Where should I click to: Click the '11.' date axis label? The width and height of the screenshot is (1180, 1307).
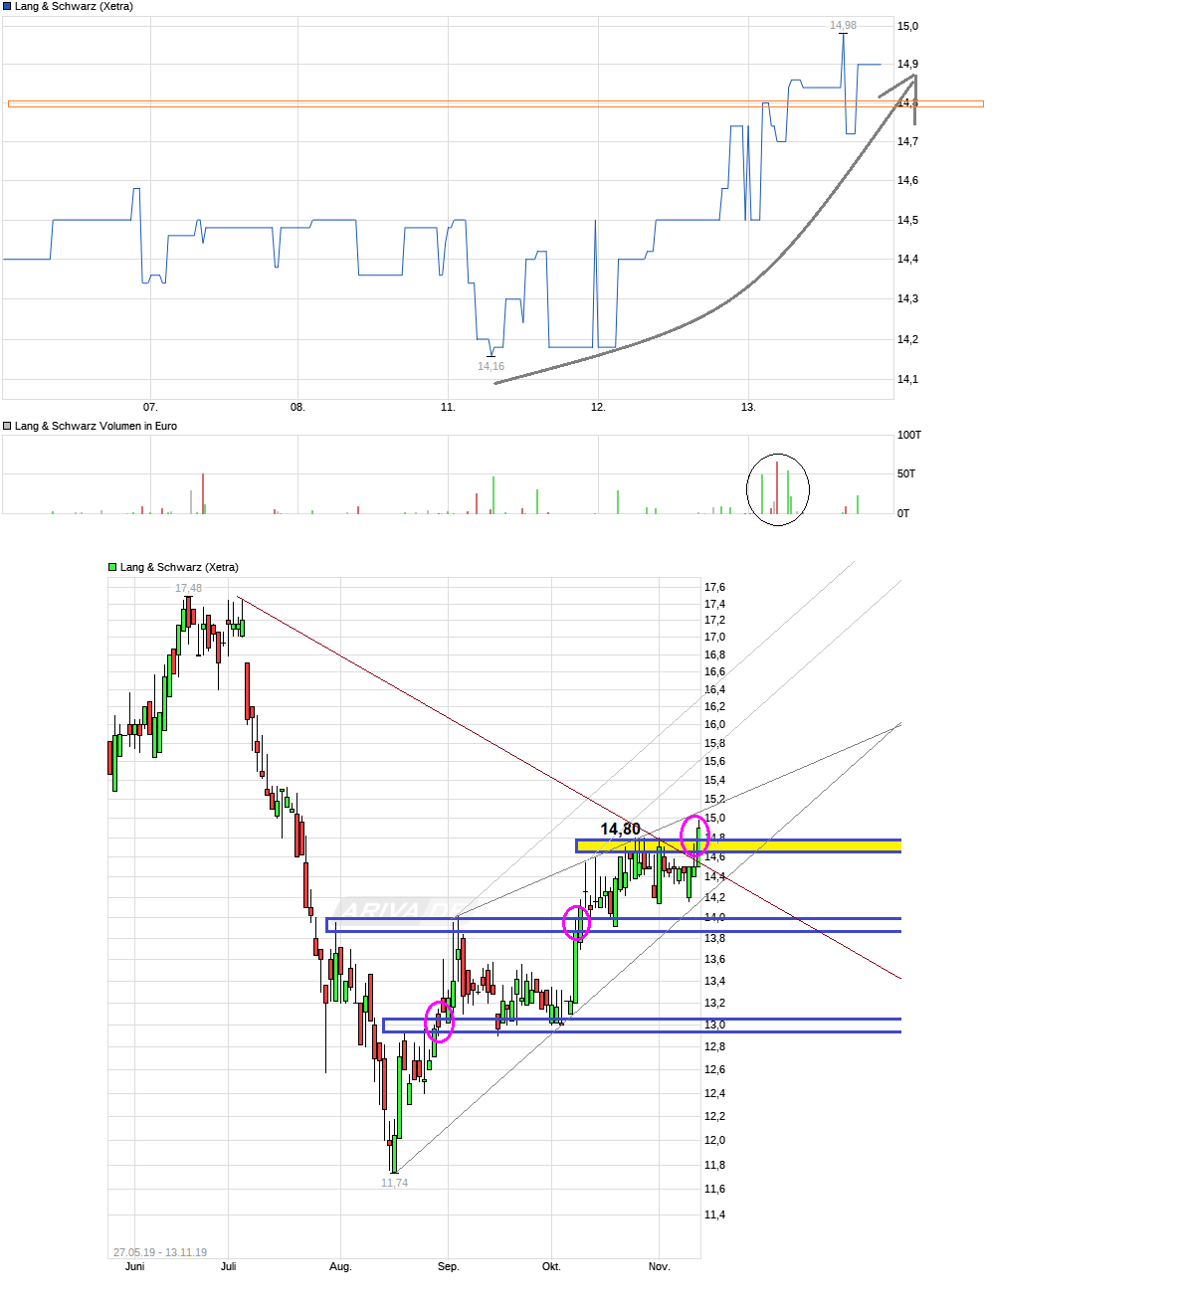click(x=448, y=407)
